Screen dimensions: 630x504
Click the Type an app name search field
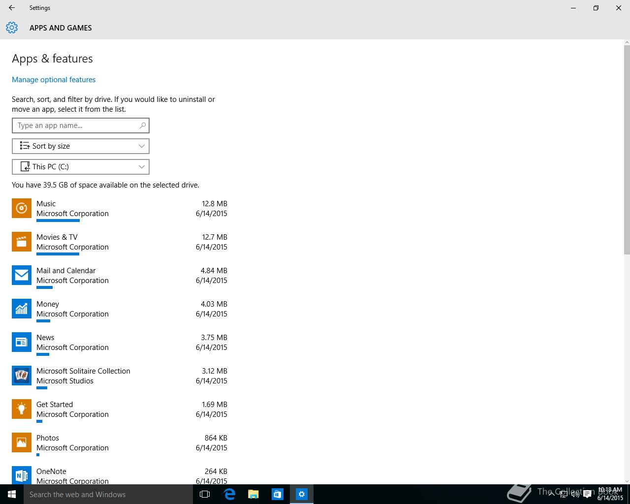tap(81, 126)
